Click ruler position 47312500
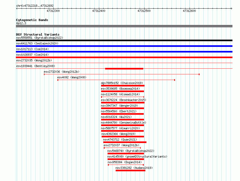240x181 pixels. pos(144,11)
